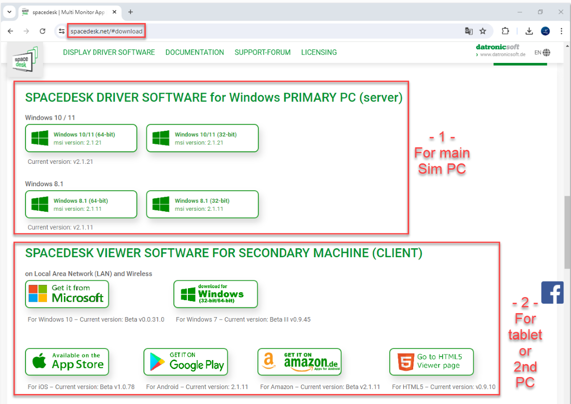
Task: Click the spacedesk logo icon
Action: tap(25, 59)
